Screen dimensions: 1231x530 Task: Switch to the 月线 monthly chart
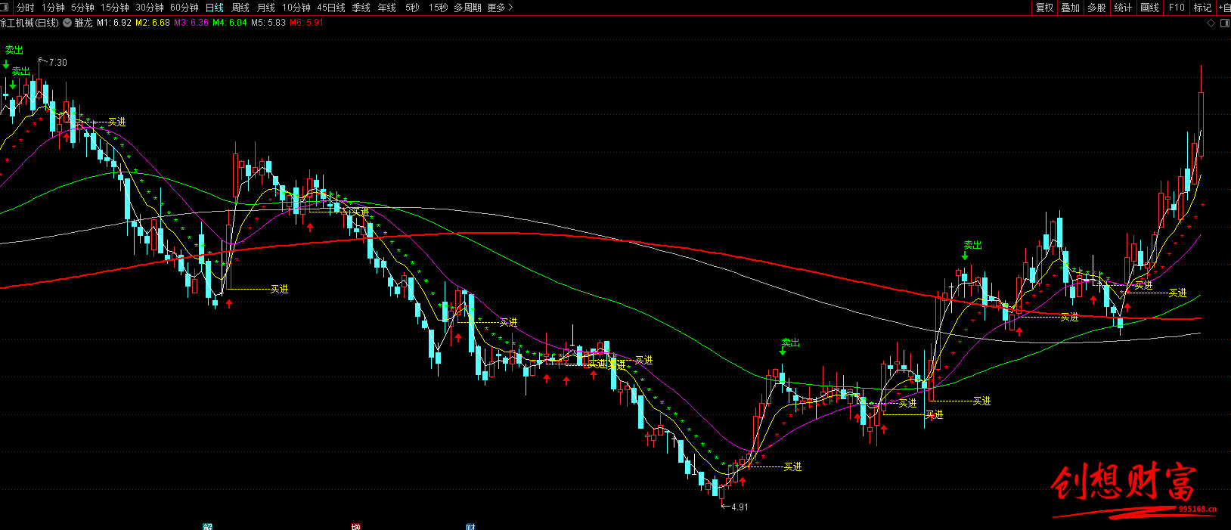[x=266, y=8]
